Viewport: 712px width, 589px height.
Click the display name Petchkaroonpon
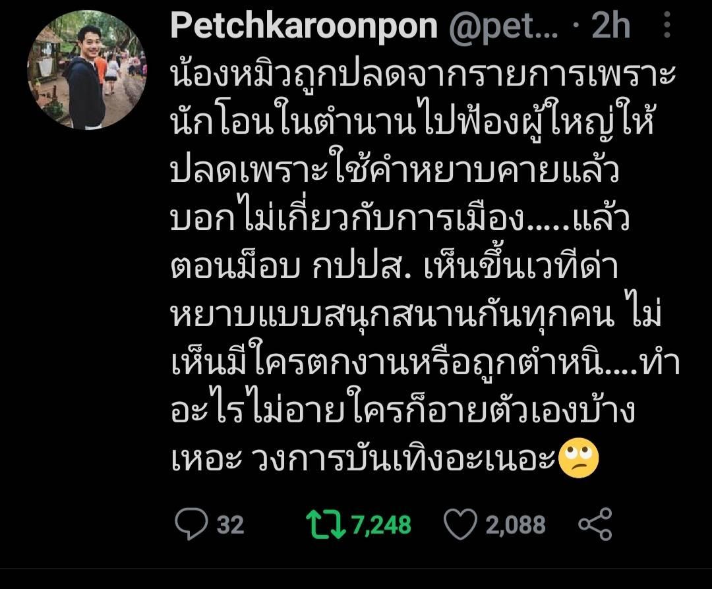pyautogui.click(x=304, y=26)
